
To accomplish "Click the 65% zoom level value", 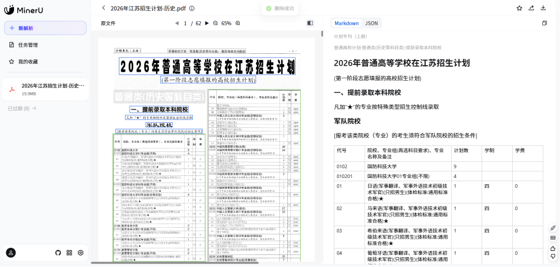I will point(227,23).
